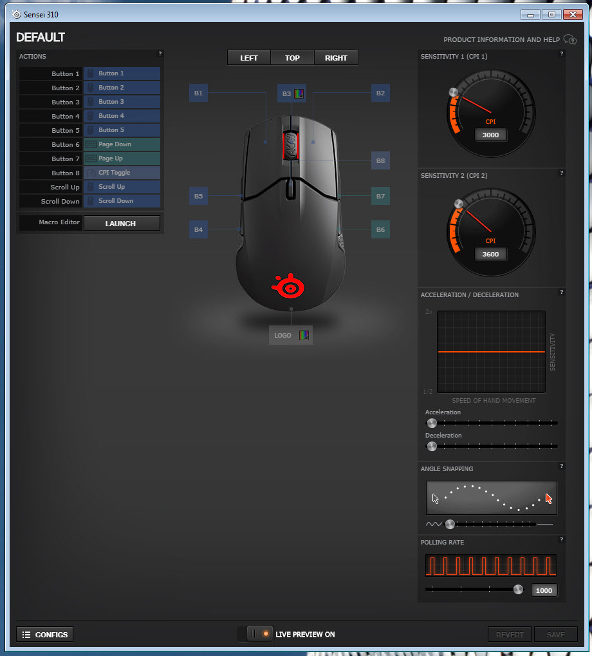
Task: Click the CPI 1 value field 3000
Action: [490, 135]
